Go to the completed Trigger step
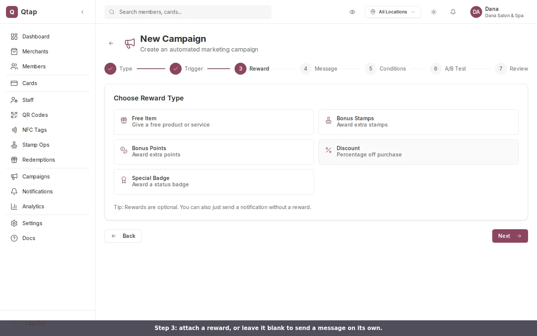Viewport: 537px width, 336px height. tap(186, 69)
